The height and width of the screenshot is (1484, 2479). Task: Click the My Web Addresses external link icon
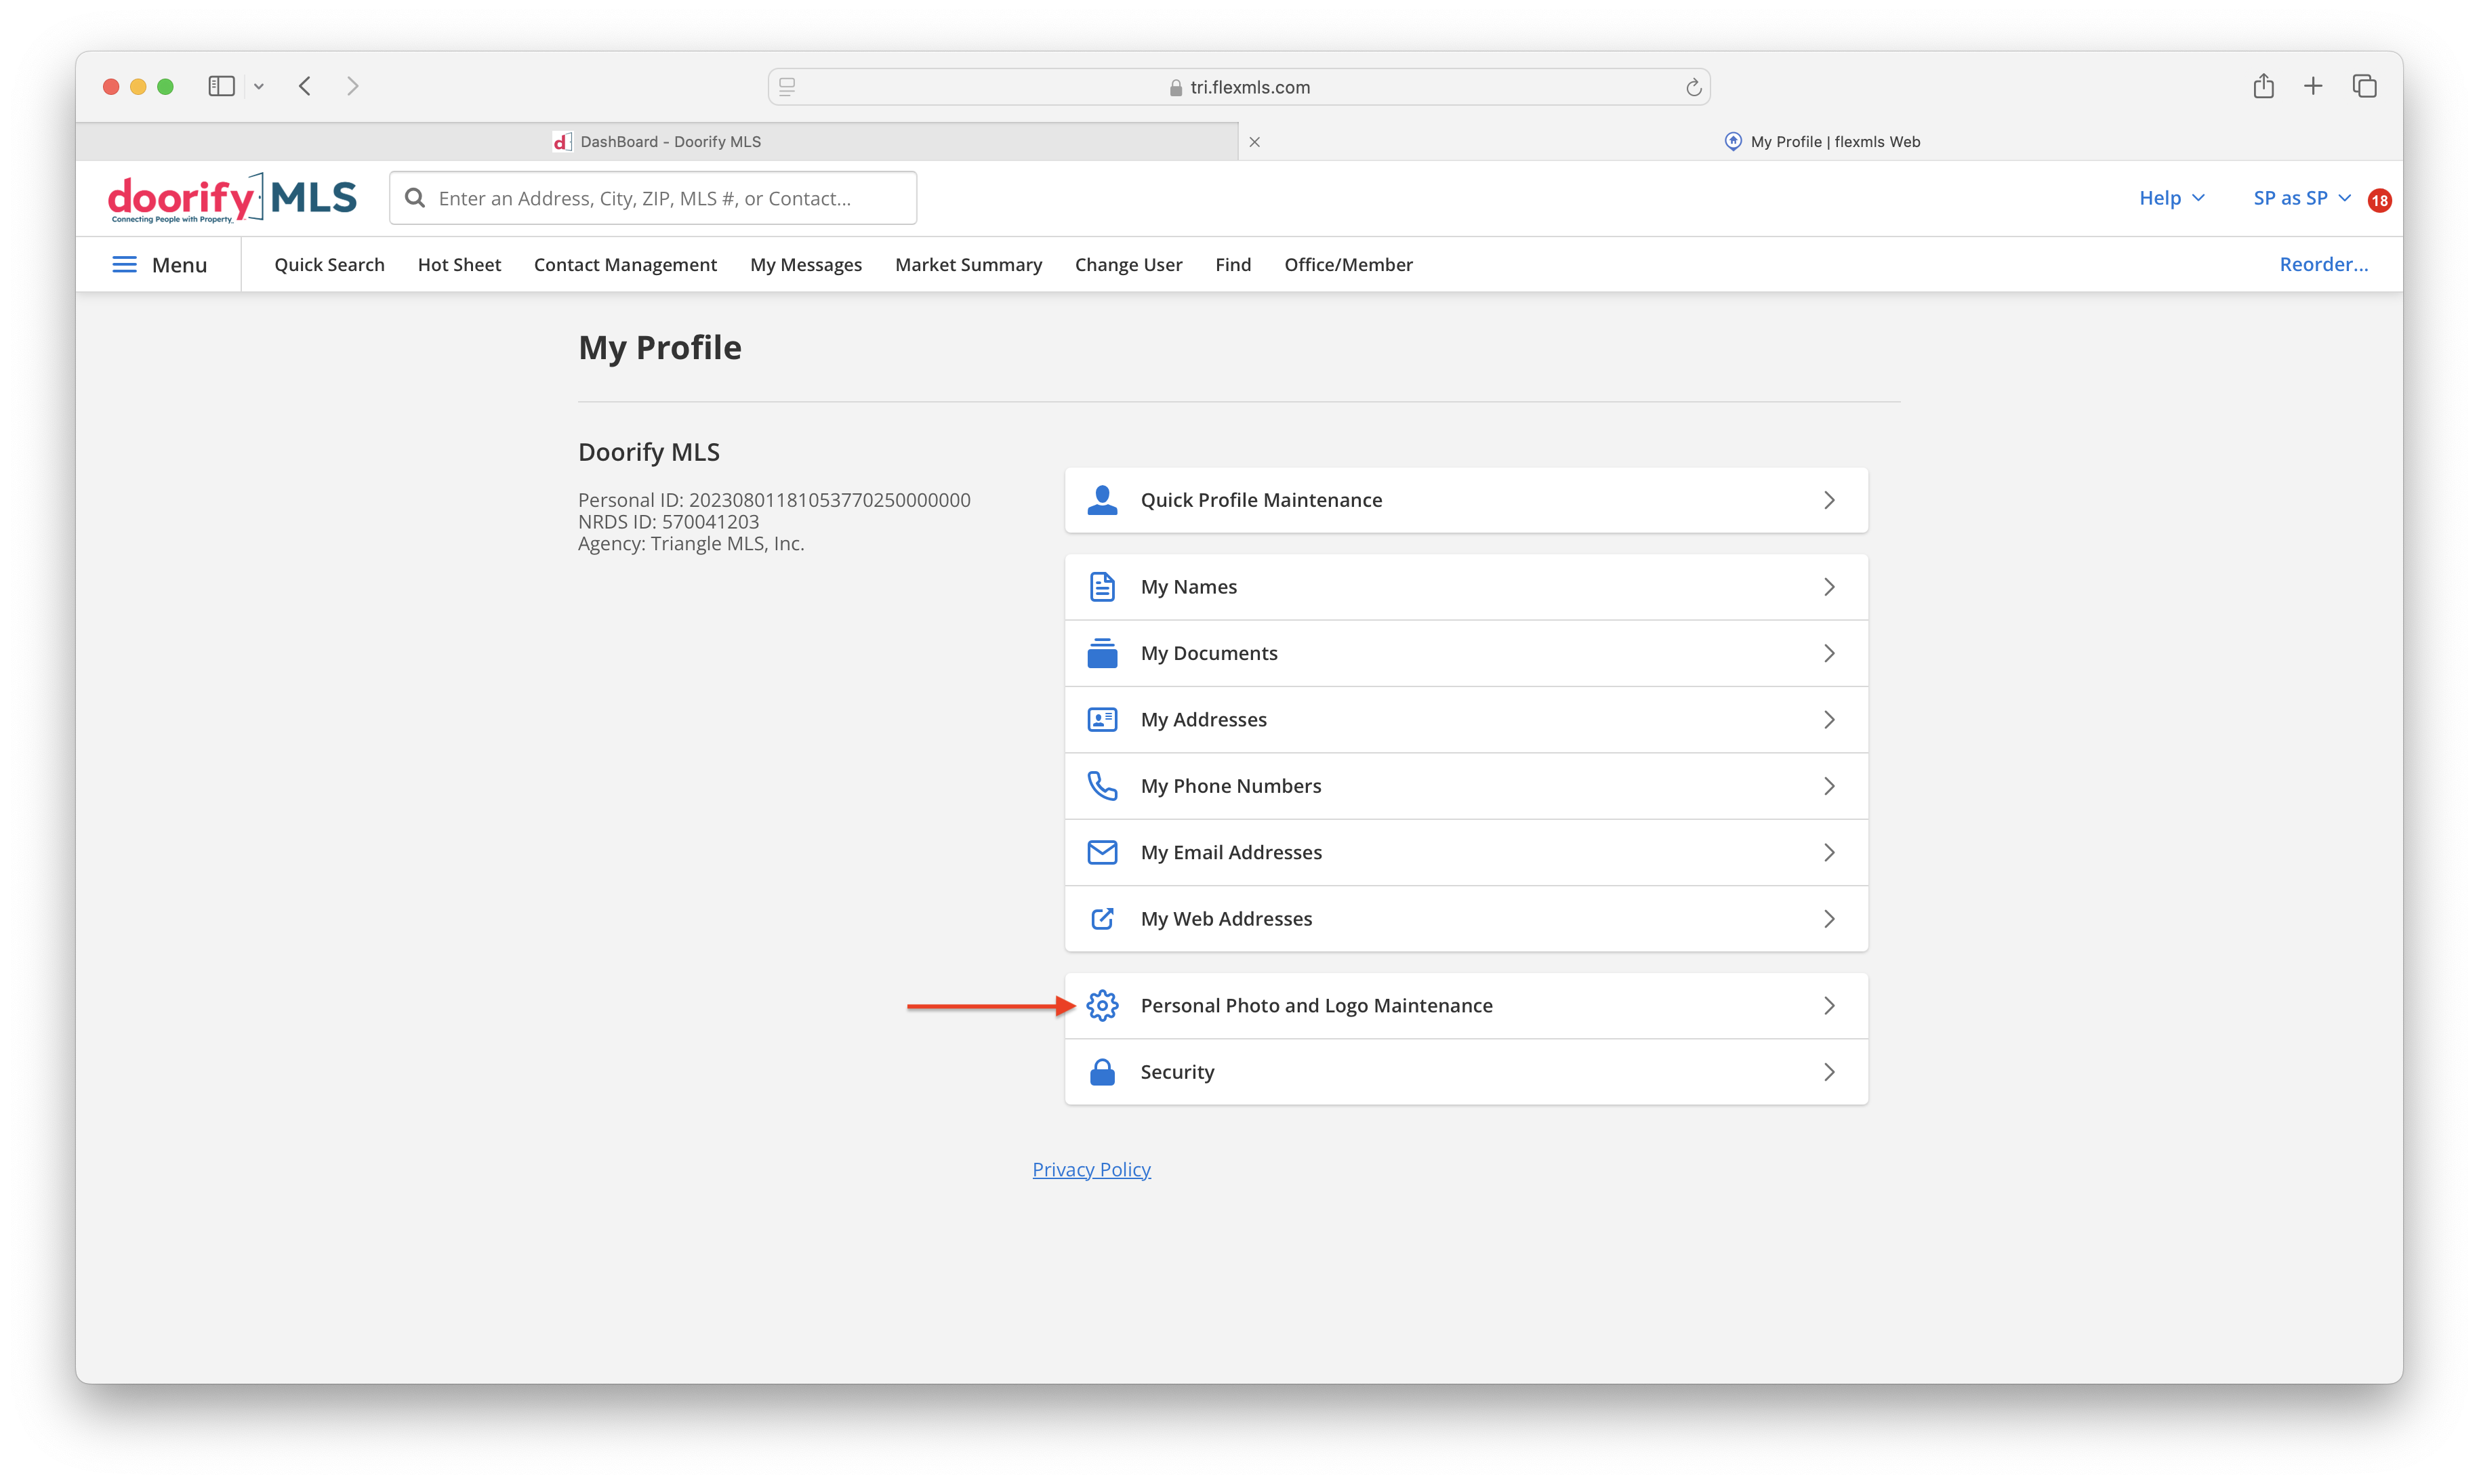[1102, 918]
